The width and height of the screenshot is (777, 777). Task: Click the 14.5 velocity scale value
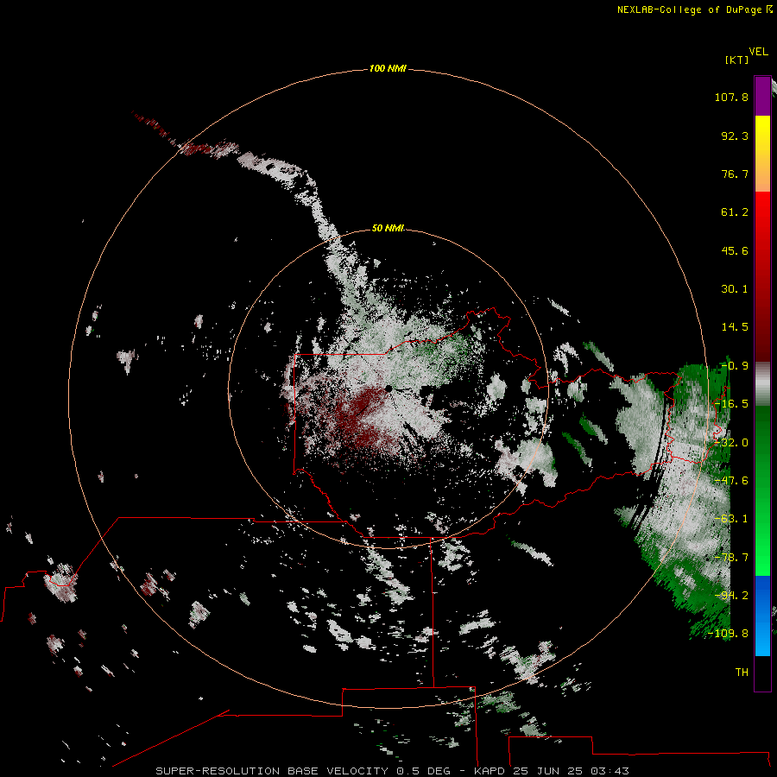pyautogui.click(x=735, y=327)
